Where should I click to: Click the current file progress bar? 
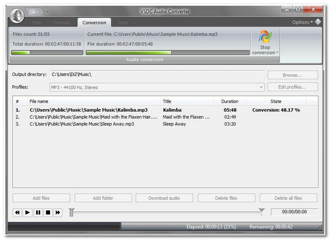(x=168, y=52)
